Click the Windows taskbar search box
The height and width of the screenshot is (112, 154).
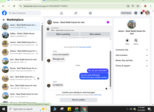pyautogui.click(x=29, y=109)
